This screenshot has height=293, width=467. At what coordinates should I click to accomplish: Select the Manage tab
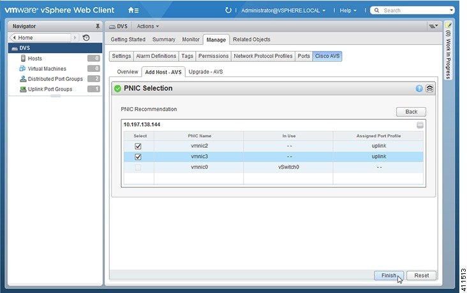(x=216, y=39)
